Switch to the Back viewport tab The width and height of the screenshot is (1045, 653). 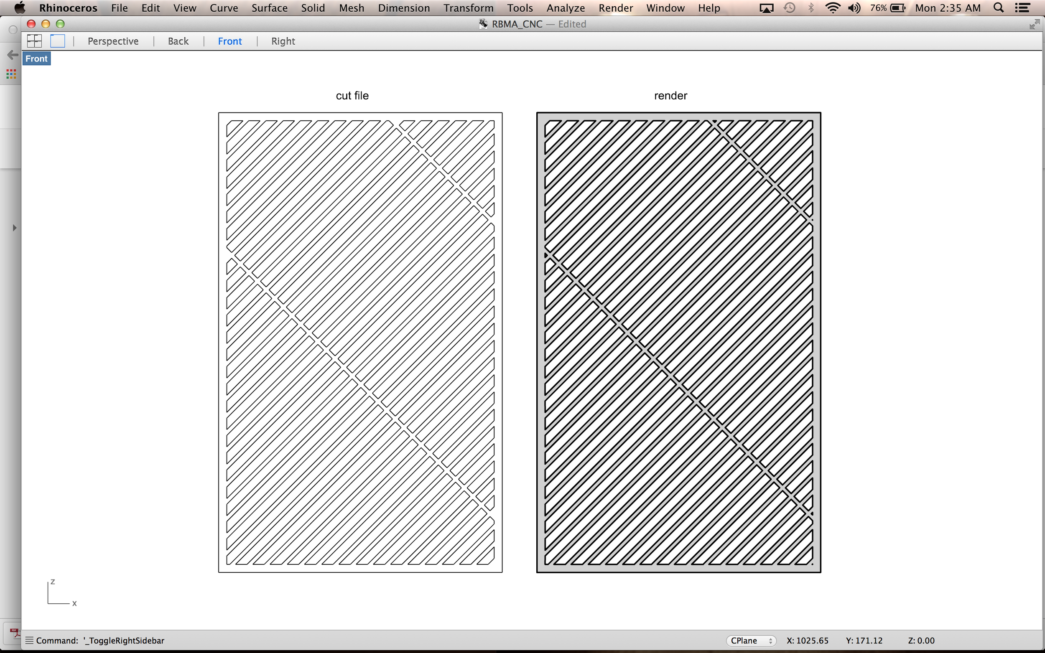[x=178, y=41]
